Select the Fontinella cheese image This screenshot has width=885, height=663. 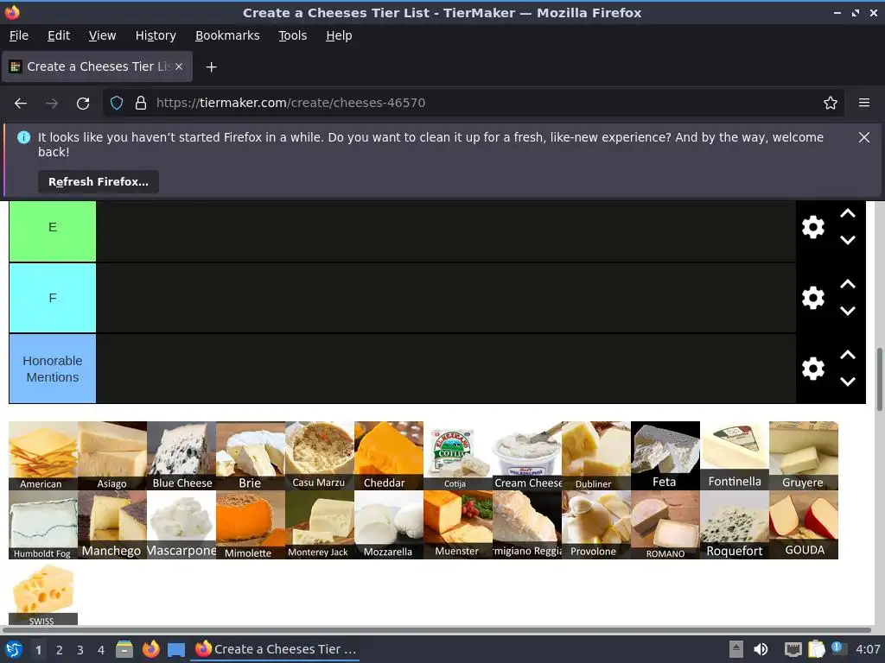coord(735,456)
